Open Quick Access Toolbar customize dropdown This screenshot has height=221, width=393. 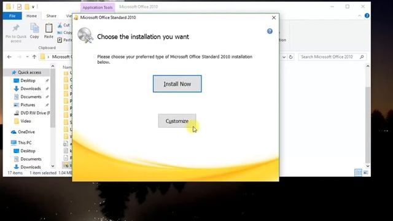[x=33, y=7]
